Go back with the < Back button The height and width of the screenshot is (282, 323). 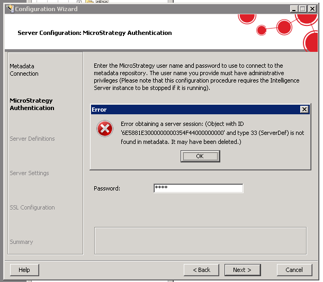pyautogui.click(x=201, y=270)
